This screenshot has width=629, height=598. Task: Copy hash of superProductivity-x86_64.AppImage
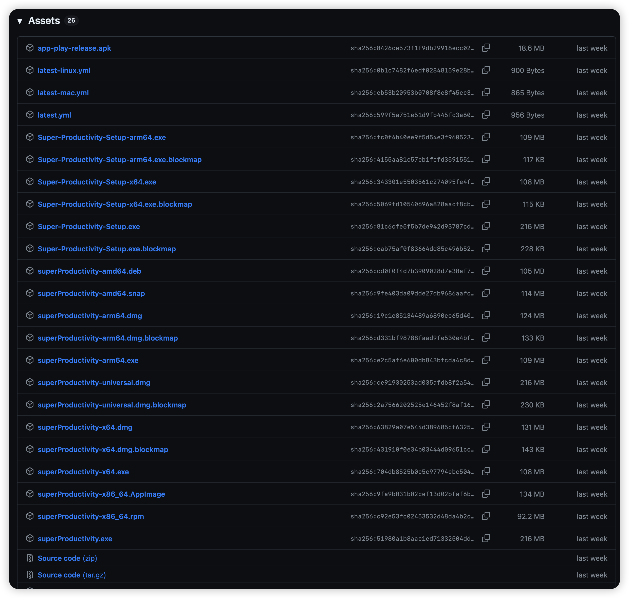486,494
